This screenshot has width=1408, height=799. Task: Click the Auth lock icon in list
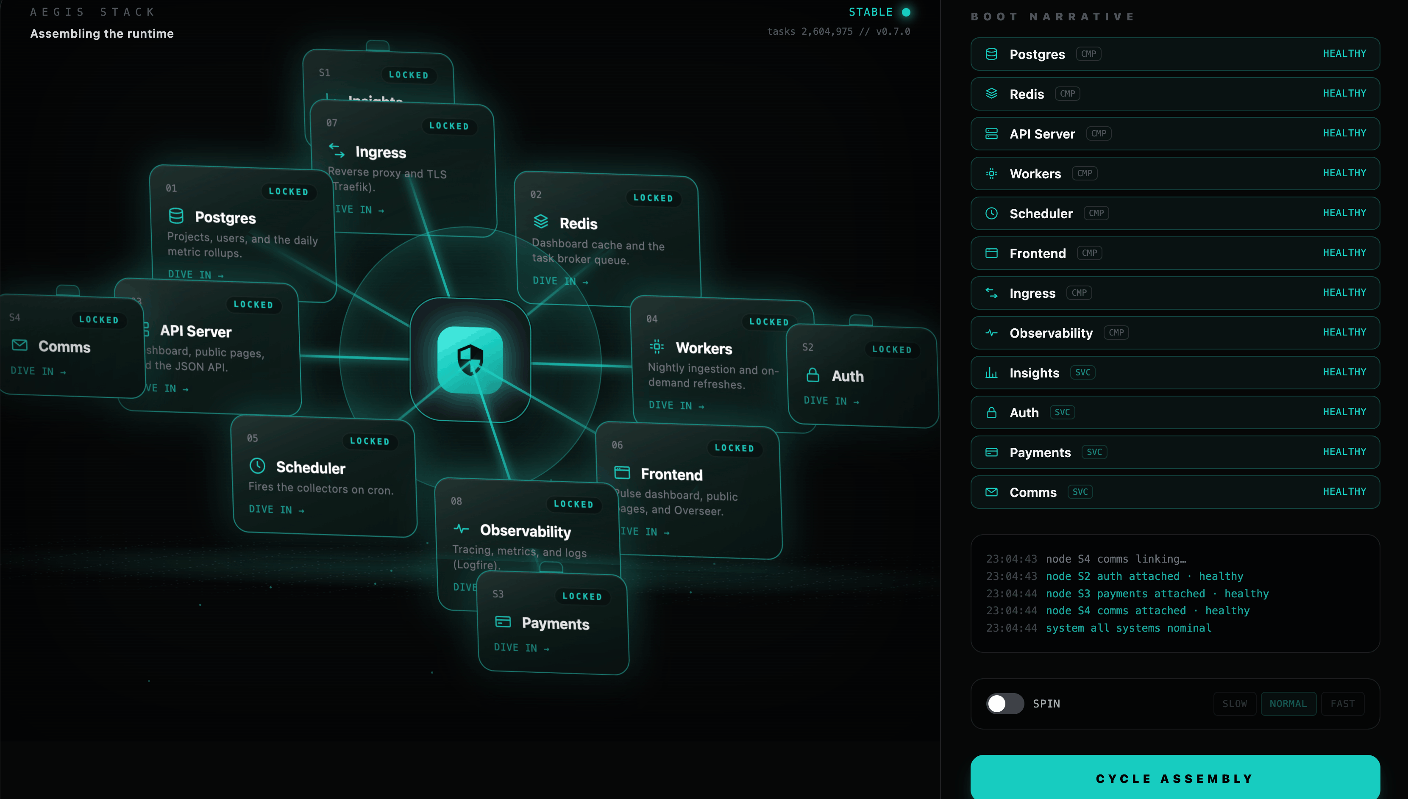[x=991, y=413]
